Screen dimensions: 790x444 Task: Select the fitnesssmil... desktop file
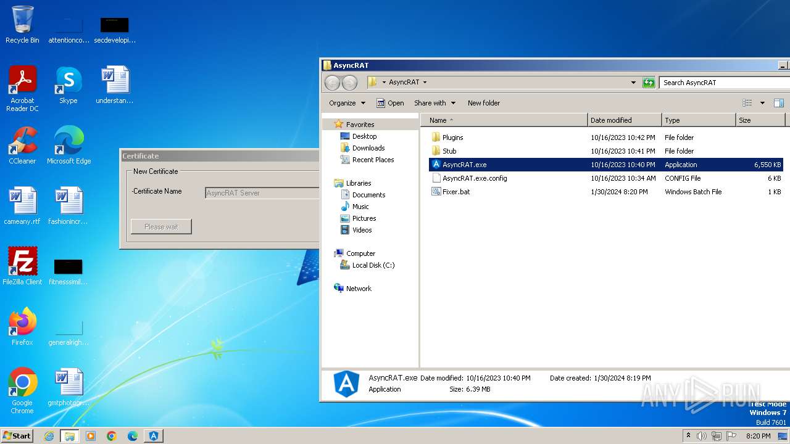click(x=69, y=272)
